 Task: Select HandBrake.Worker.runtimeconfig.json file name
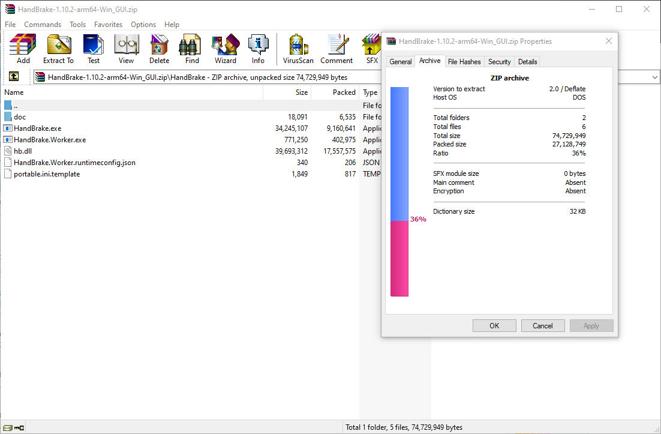[74, 163]
